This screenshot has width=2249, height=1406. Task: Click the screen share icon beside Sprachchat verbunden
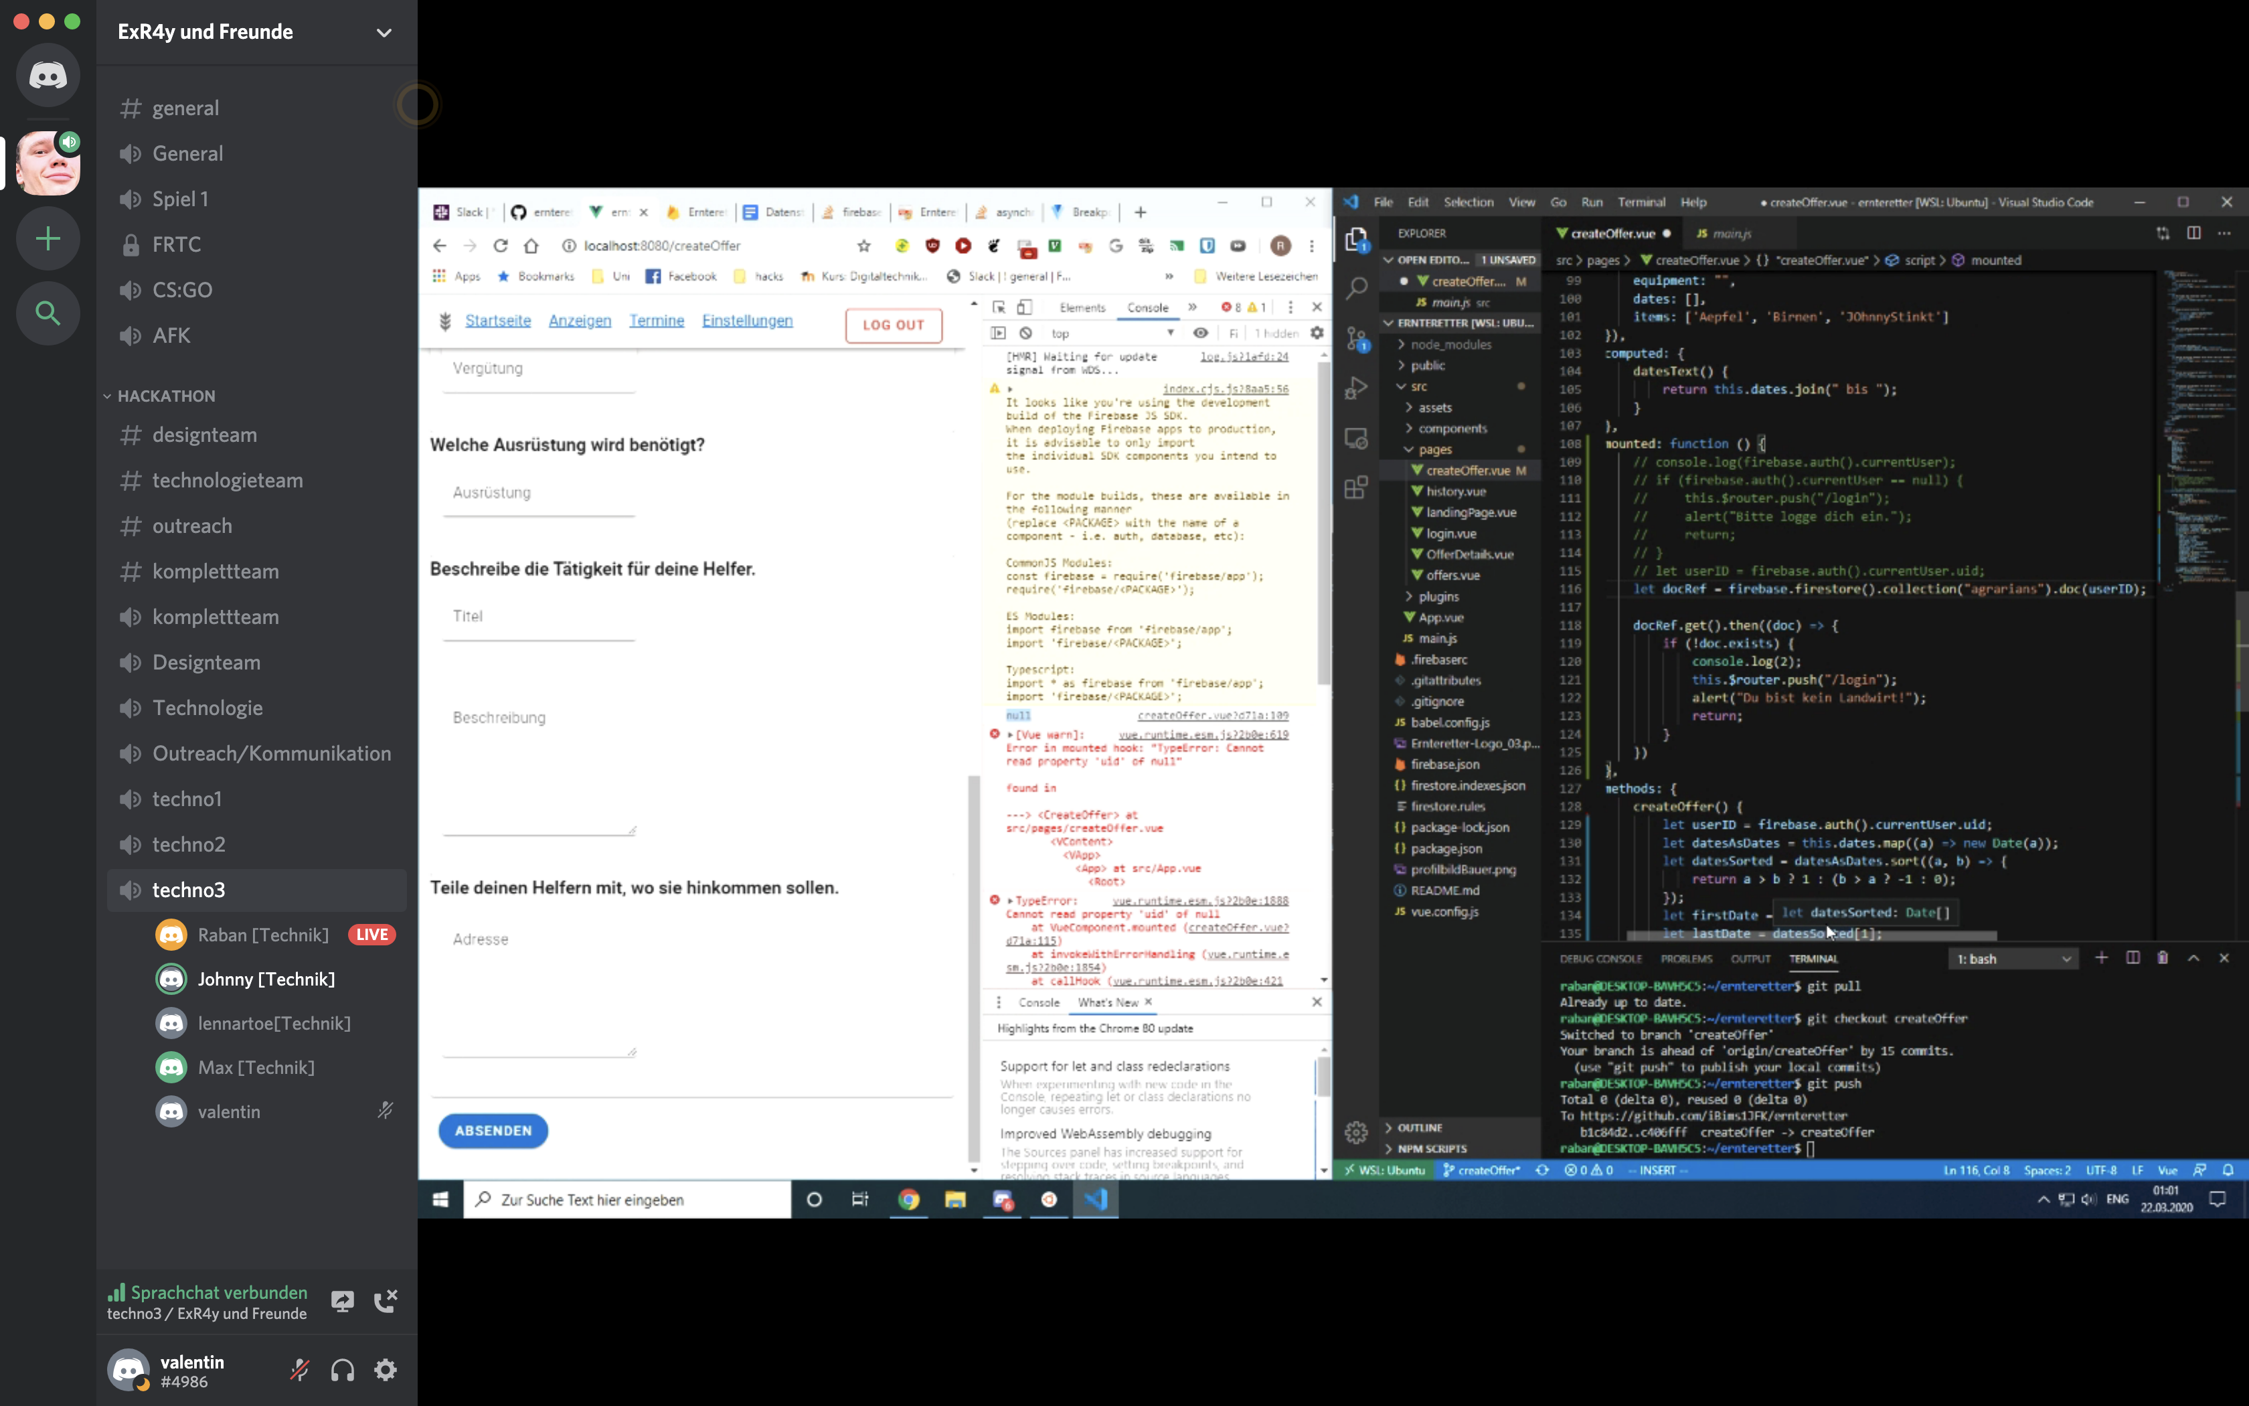coord(342,1301)
